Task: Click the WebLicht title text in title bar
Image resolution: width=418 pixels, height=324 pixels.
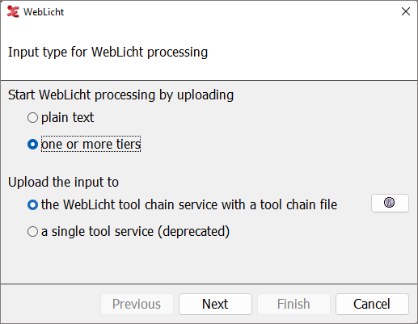Action: click(44, 12)
